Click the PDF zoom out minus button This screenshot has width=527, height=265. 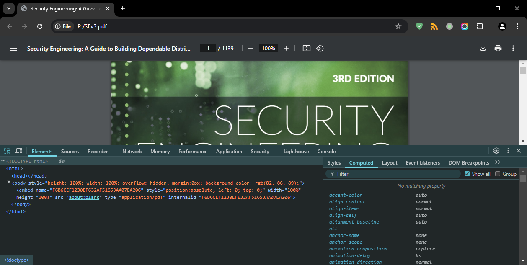(x=251, y=48)
